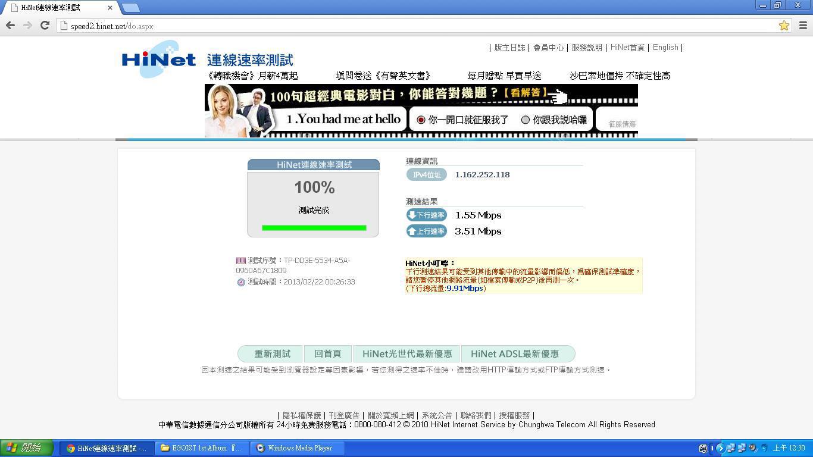Click the input method tray icon

click(703, 448)
